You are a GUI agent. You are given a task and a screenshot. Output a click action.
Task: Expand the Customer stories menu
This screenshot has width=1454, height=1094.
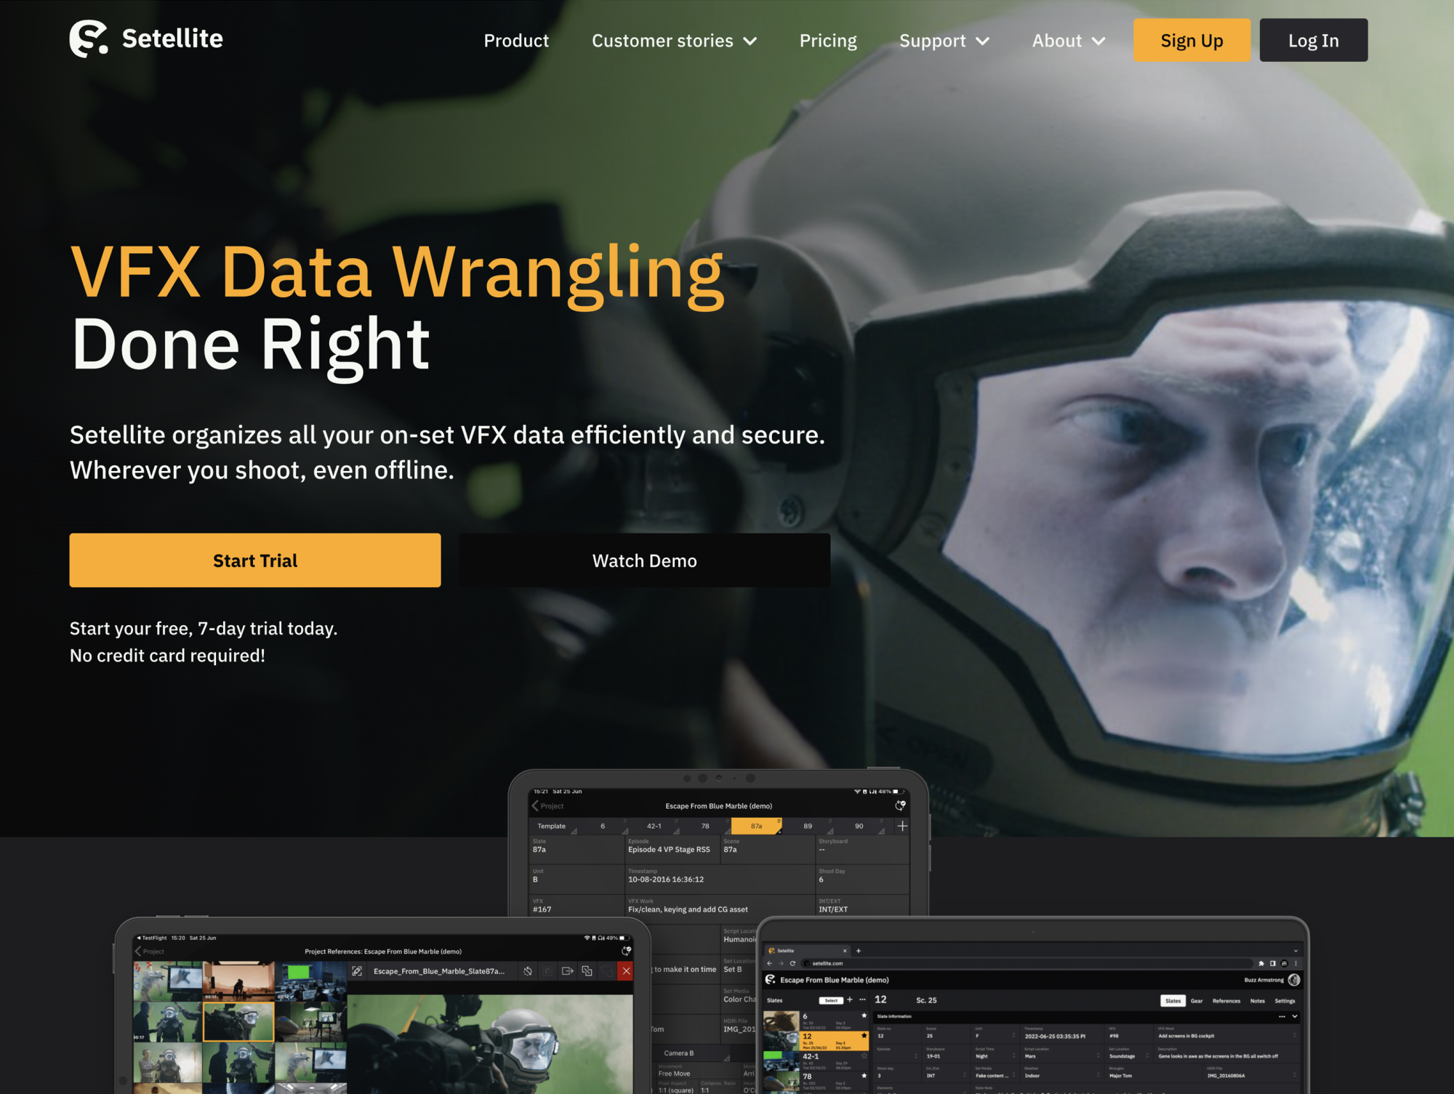[674, 41]
